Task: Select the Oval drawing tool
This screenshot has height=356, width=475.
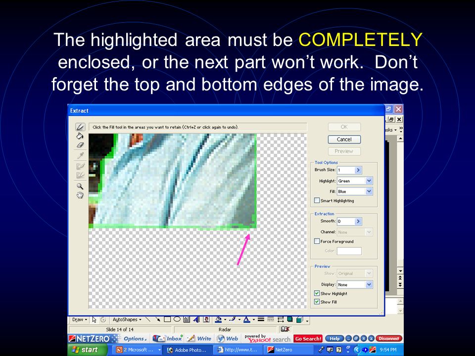Action: click(x=177, y=319)
